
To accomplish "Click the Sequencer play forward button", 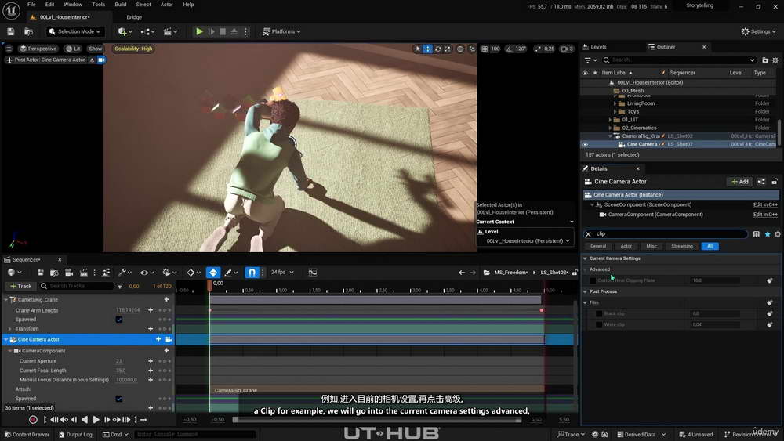I will 96,420.
